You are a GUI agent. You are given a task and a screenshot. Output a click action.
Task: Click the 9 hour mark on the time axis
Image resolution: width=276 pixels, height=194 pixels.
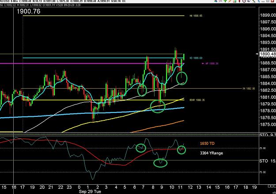pos(162,187)
